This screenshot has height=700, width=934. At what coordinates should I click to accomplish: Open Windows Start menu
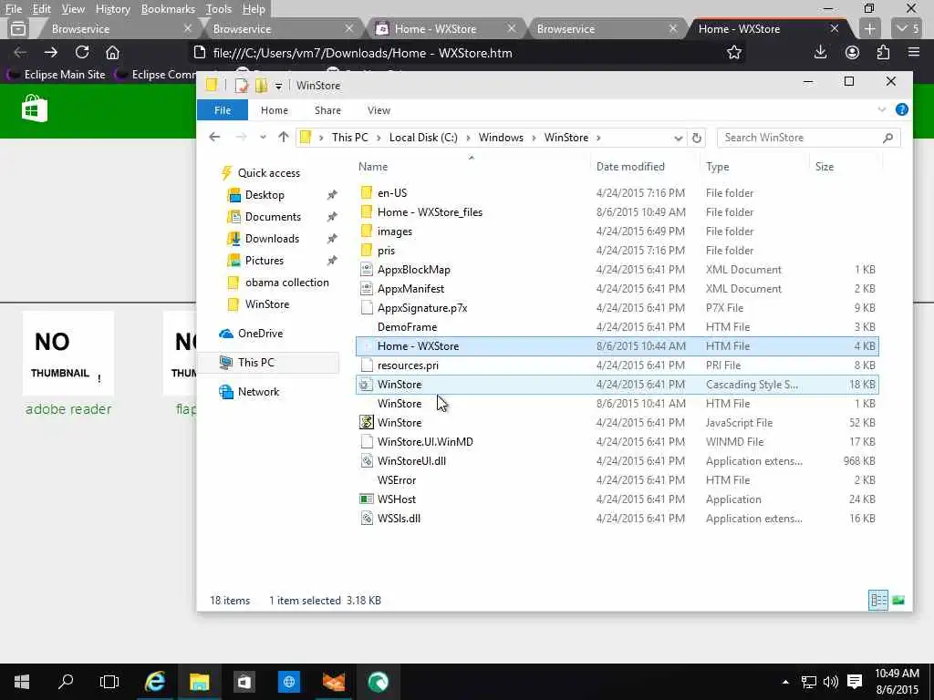pos(22,682)
